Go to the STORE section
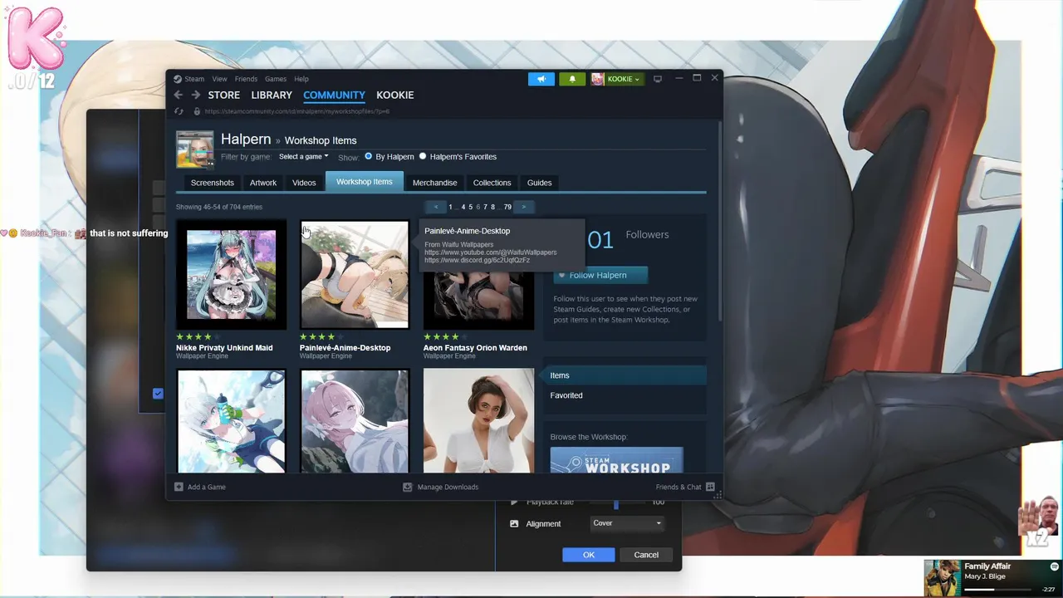The image size is (1063, 598). pos(223,95)
